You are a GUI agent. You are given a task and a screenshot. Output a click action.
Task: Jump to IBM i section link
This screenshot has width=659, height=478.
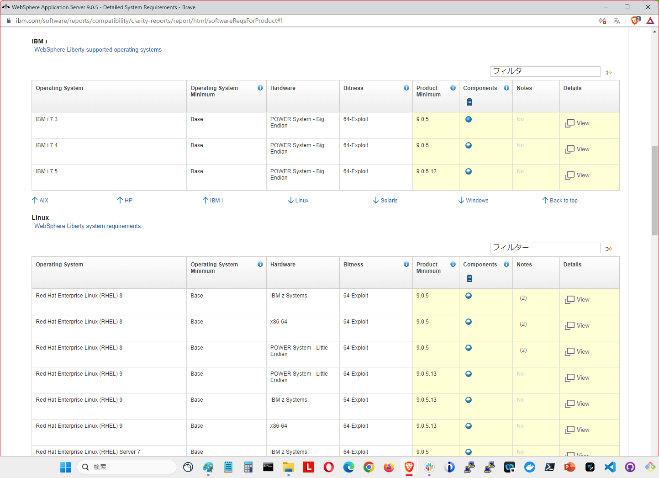coord(213,200)
